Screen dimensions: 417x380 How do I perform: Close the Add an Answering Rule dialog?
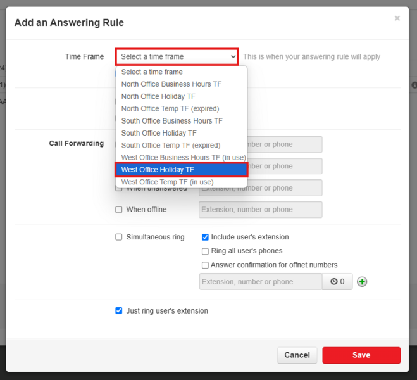click(x=397, y=18)
